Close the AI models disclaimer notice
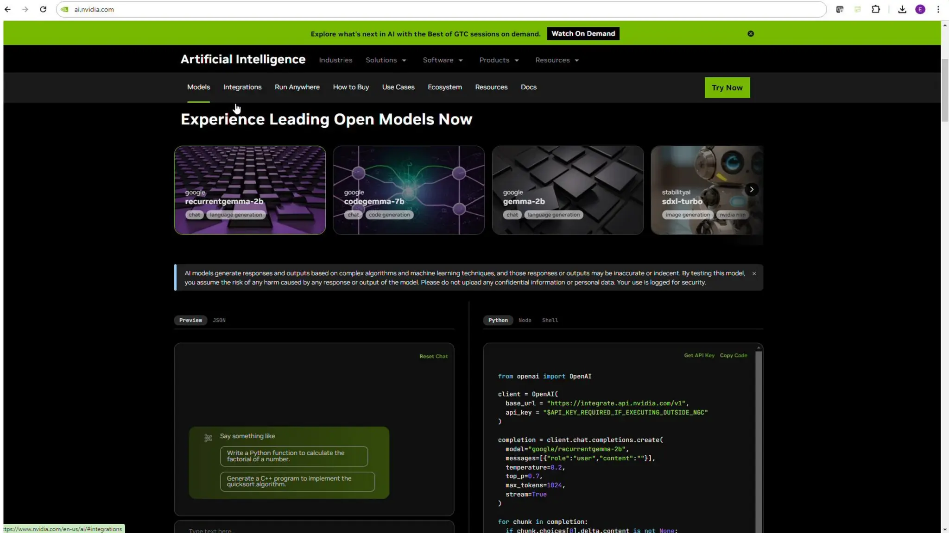The height and width of the screenshot is (533, 949). tap(754, 273)
